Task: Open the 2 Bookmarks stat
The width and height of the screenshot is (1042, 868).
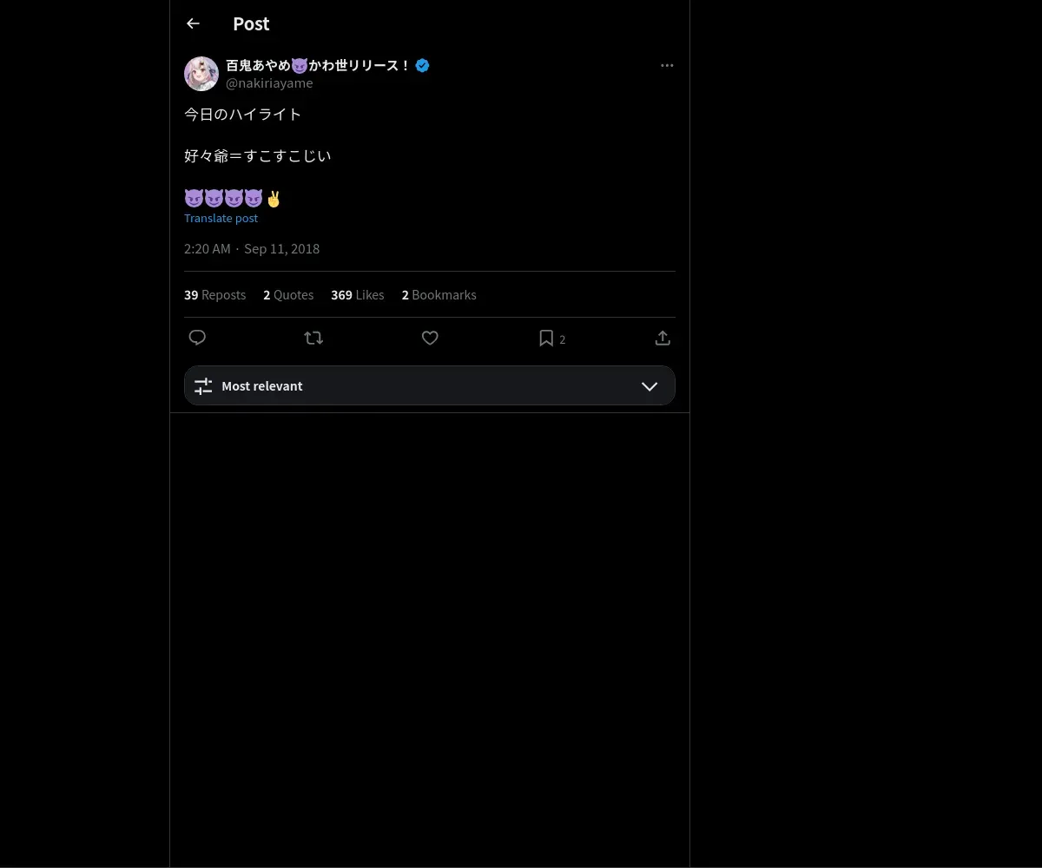Action: [x=439, y=295]
